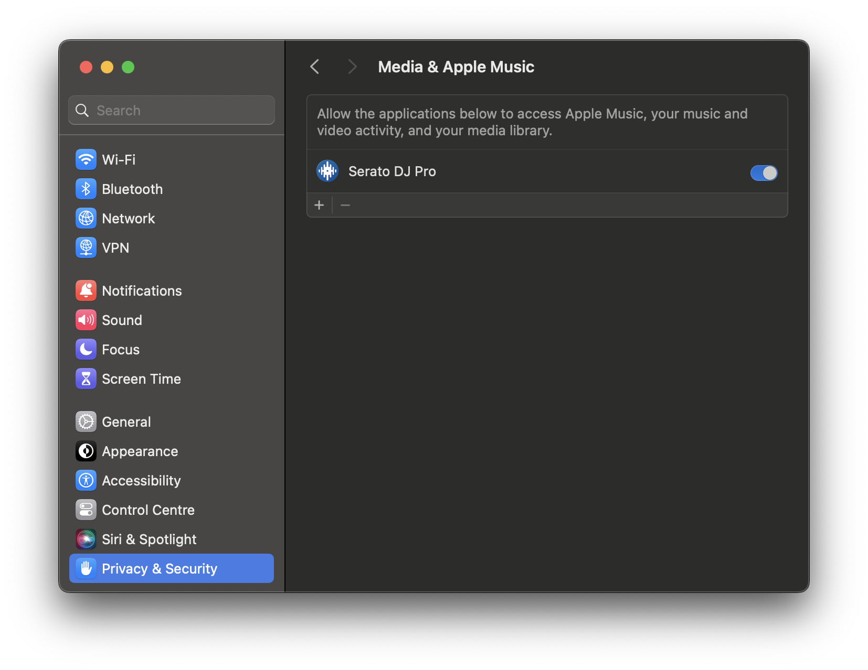Select Privacy & Security label
The height and width of the screenshot is (670, 868).
coord(160,568)
